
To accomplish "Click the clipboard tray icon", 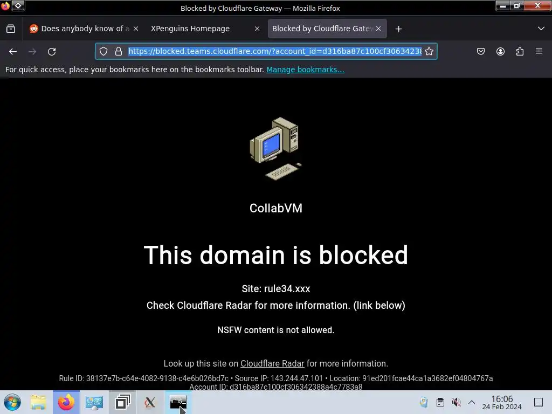I will 440,402.
